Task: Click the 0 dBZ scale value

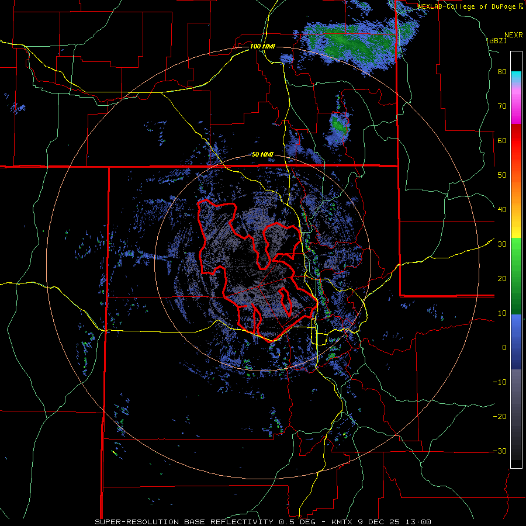Action: pos(504,348)
